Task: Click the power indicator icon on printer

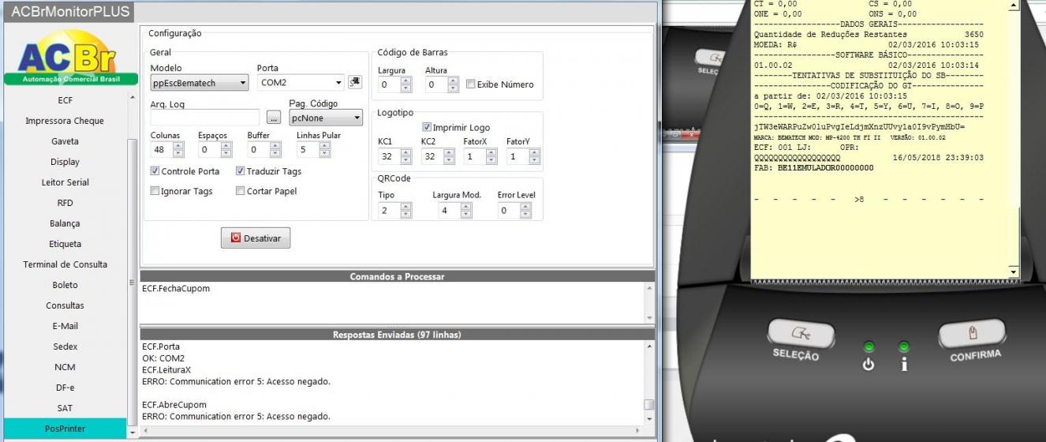Action: (869, 364)
